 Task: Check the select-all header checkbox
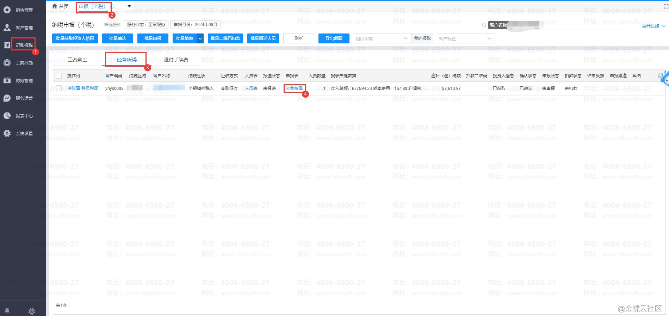pos(59,76)
